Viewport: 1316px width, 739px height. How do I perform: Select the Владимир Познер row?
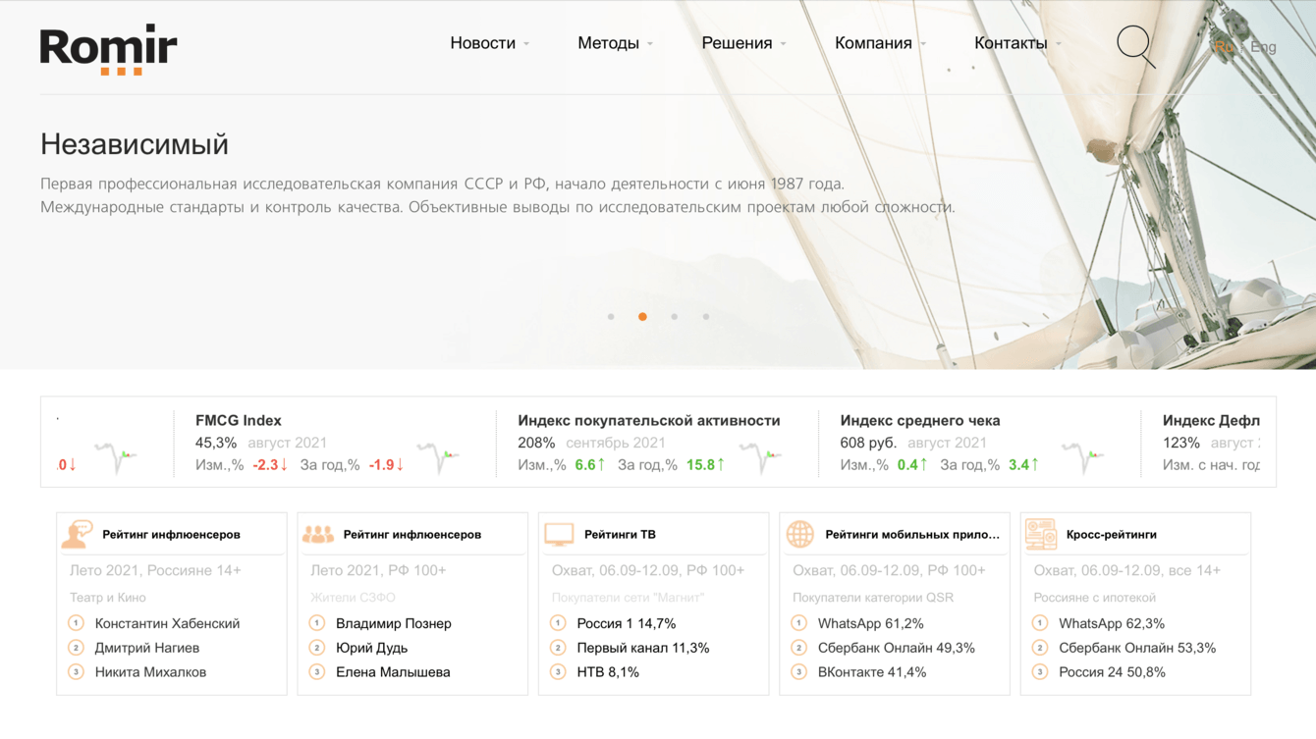click(x=394, y=623)
